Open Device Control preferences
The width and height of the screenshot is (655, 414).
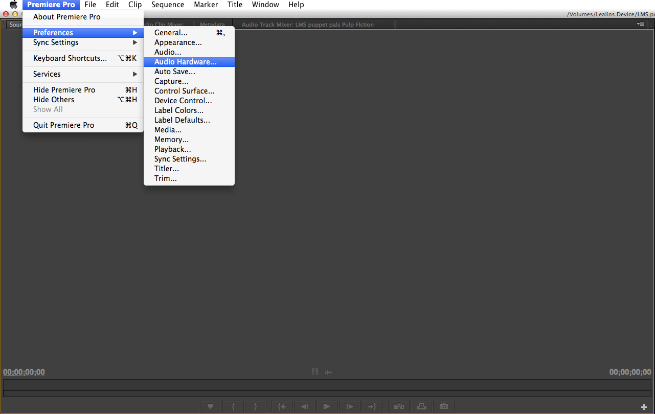click(189, 101)
